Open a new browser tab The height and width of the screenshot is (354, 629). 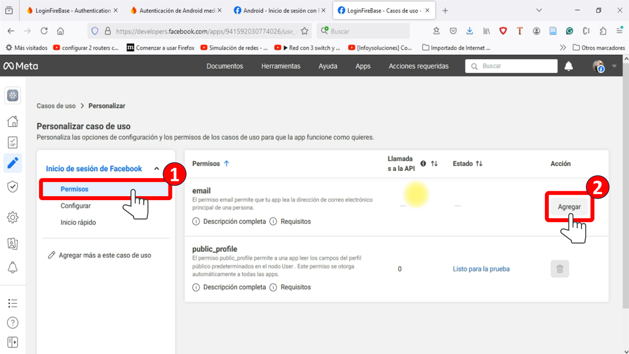[445, 10]
